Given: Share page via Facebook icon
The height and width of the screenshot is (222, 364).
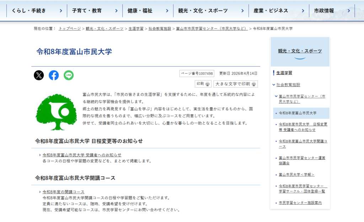Looking at the screenshot, I should click(54, 75).
